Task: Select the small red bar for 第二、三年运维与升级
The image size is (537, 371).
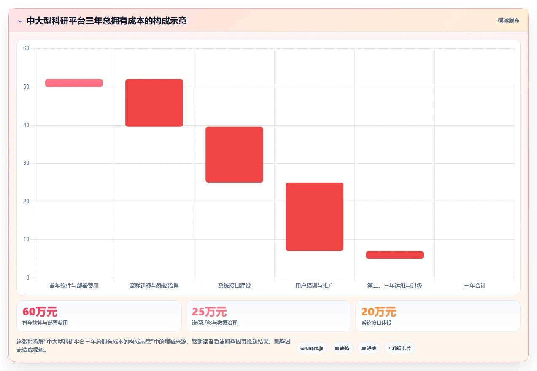Action: click(x=395, y=255)
